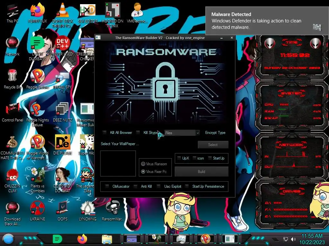Toggle the StartUp Perssistence checkbox

coord(187,186)
